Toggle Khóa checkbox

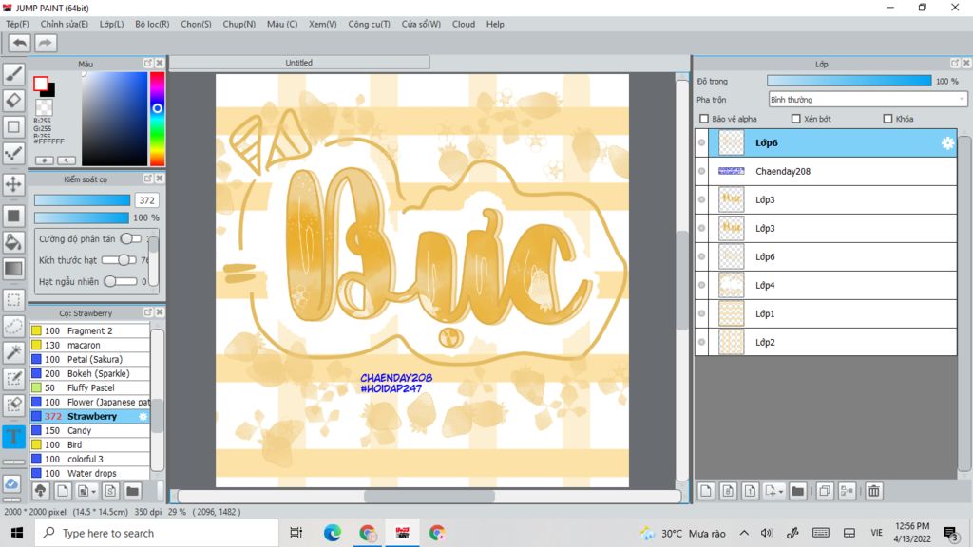pyautogui.click(x=887, y=119)
